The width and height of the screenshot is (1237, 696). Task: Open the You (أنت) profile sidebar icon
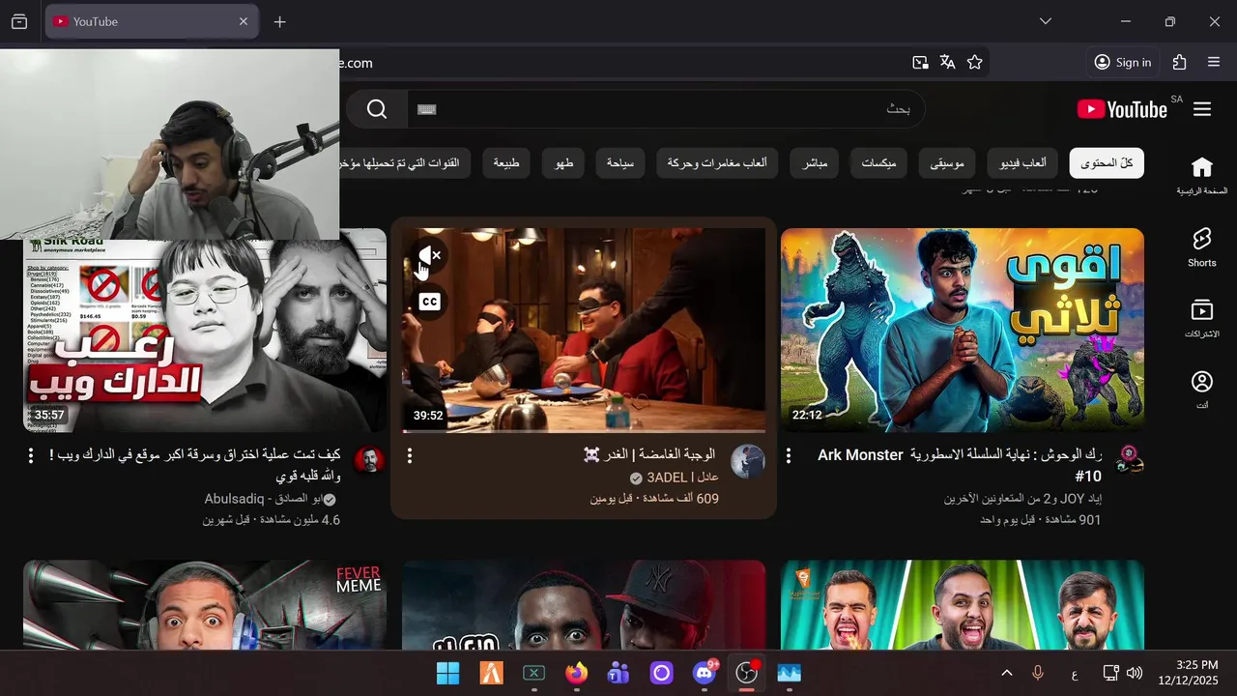pos(1201,391)
